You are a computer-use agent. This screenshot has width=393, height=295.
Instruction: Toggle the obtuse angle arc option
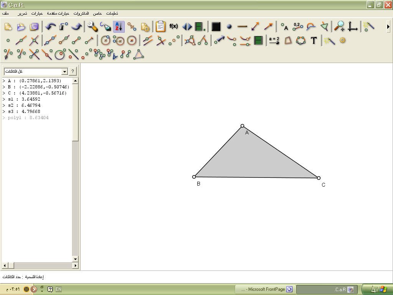click(311, 27)
